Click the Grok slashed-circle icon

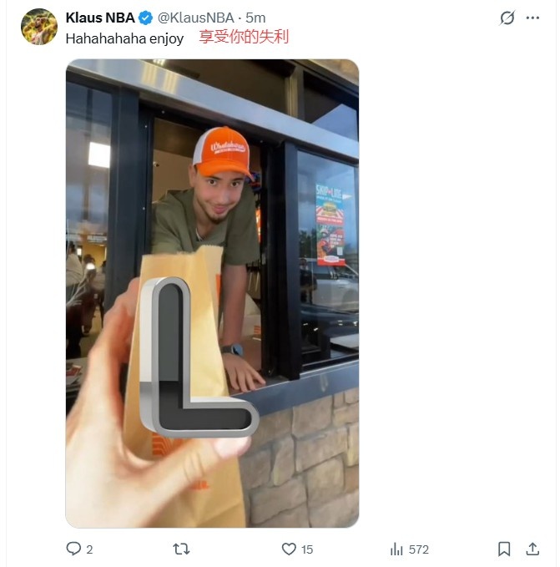click(x=507, y=18)
